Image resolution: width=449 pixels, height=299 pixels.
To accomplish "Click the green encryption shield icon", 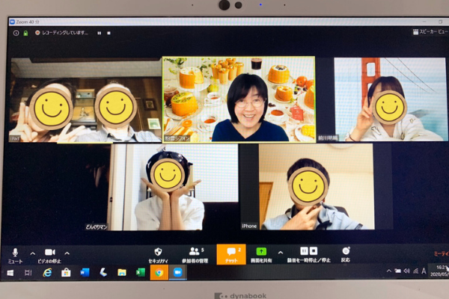I will 26,33.
